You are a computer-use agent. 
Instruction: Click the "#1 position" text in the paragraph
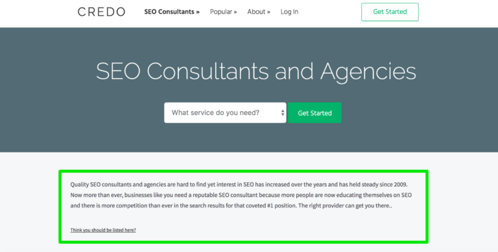coord(281,205)
